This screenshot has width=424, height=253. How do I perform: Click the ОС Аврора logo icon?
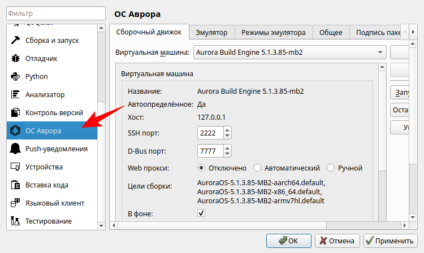click(x=15, y=130)
